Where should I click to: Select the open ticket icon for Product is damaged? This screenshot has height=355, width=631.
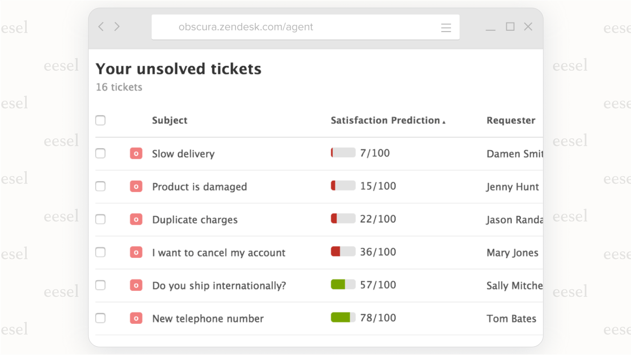136,186
